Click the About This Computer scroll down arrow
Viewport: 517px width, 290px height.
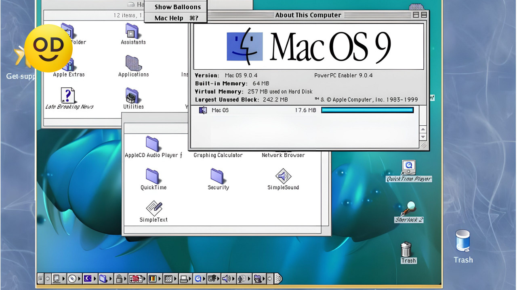pos(423,137)
